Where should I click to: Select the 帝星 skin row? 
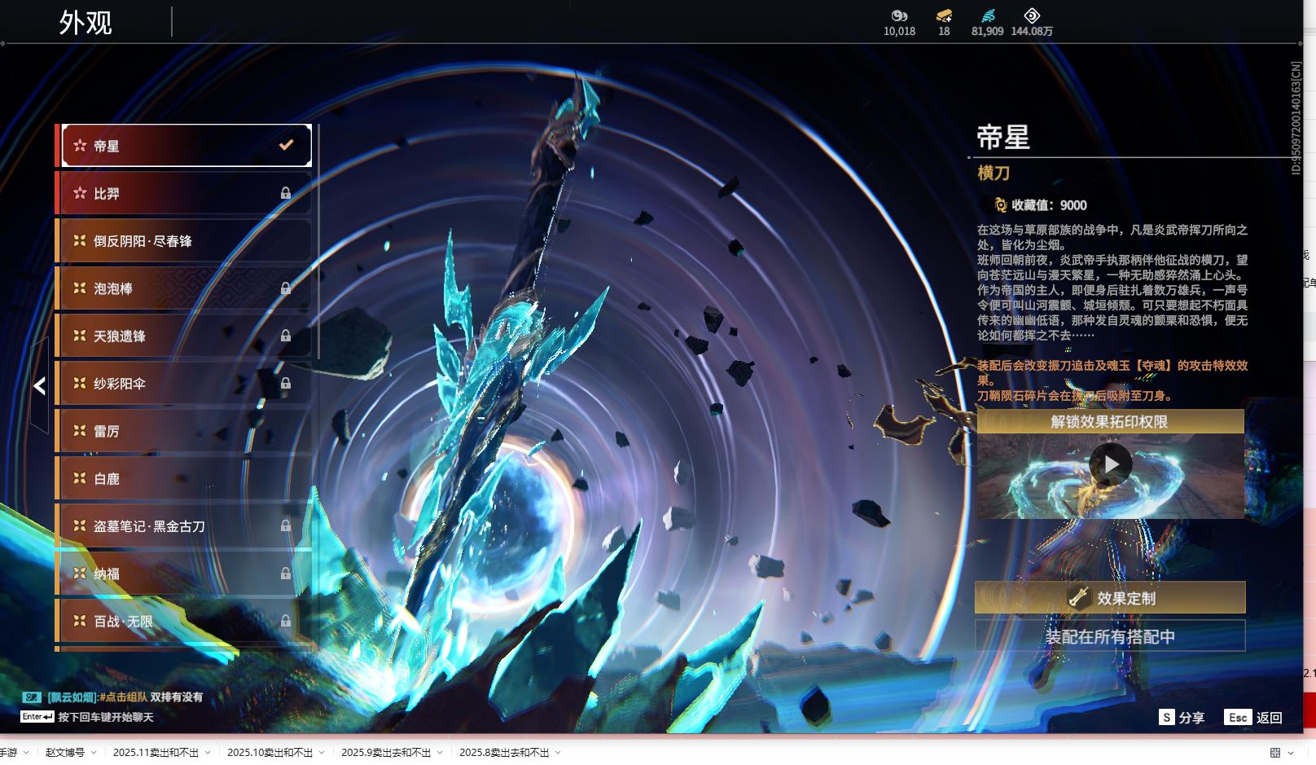(x=186, y=146)
